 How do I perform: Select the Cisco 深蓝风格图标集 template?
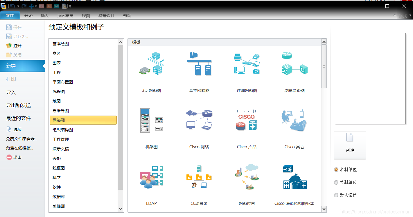click(x=294, y=185)
